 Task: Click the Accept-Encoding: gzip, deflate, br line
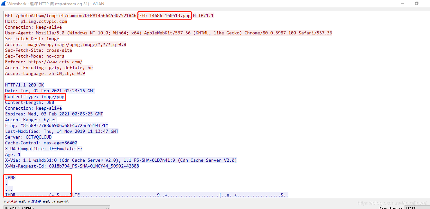tap(49, 68)
